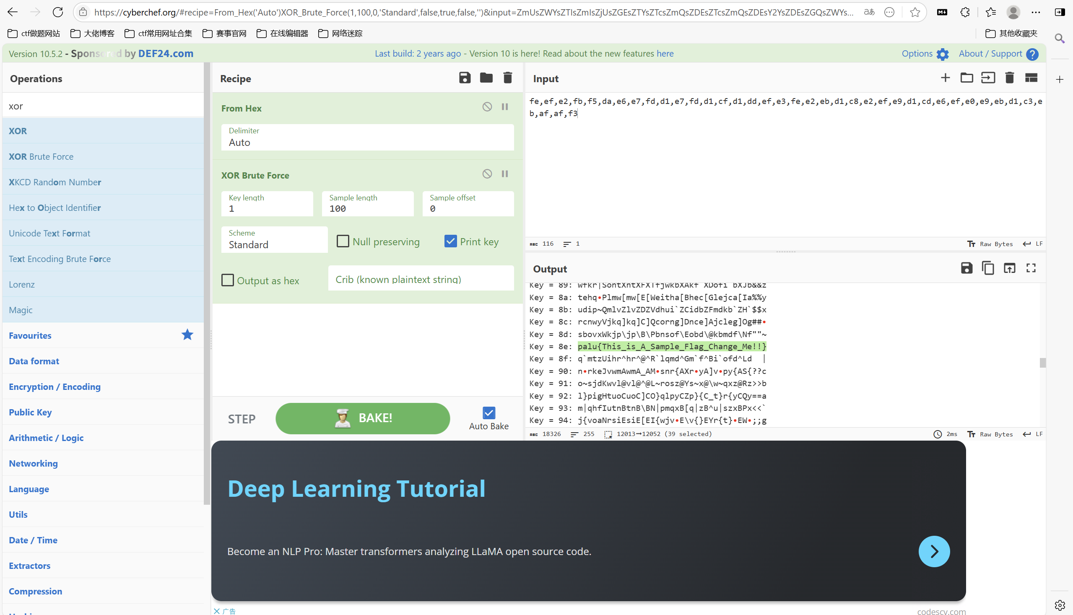1073x615 pixels.
Task: Maximise the output pane
Action: [x=1031, y=268]
